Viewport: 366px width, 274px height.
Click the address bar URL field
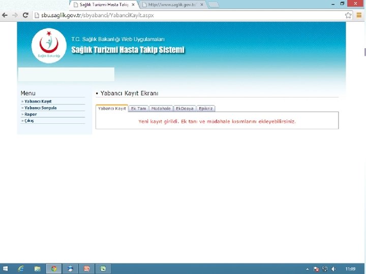tap(189, 15)
